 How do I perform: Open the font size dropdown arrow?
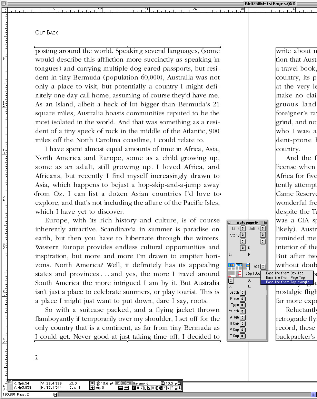[179, 383]
